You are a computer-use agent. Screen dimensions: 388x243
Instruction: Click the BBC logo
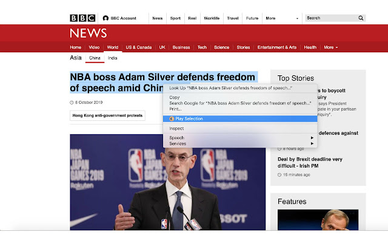(82, 18)
